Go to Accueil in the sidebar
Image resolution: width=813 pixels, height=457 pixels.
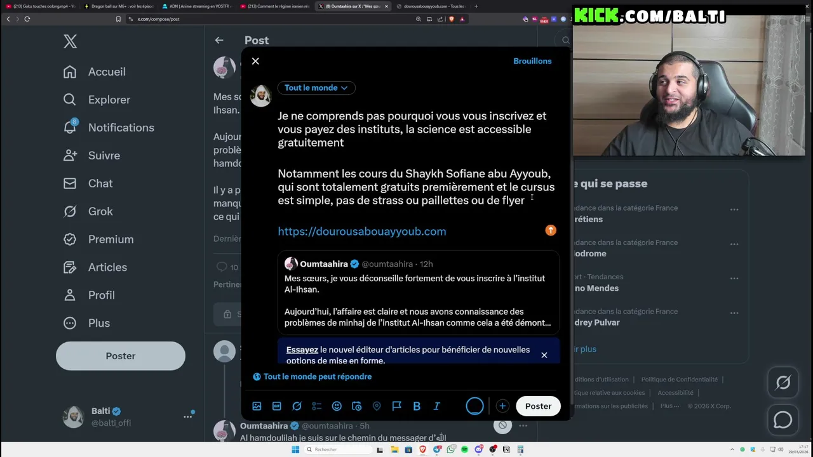tap(95, 72)
